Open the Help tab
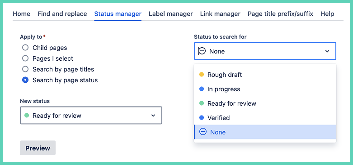The image size is (353, 165). click(327, 14)
